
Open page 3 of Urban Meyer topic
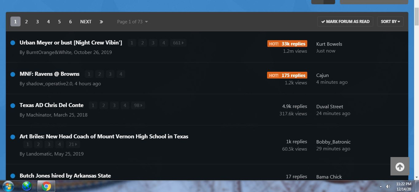tap(153, 43)
